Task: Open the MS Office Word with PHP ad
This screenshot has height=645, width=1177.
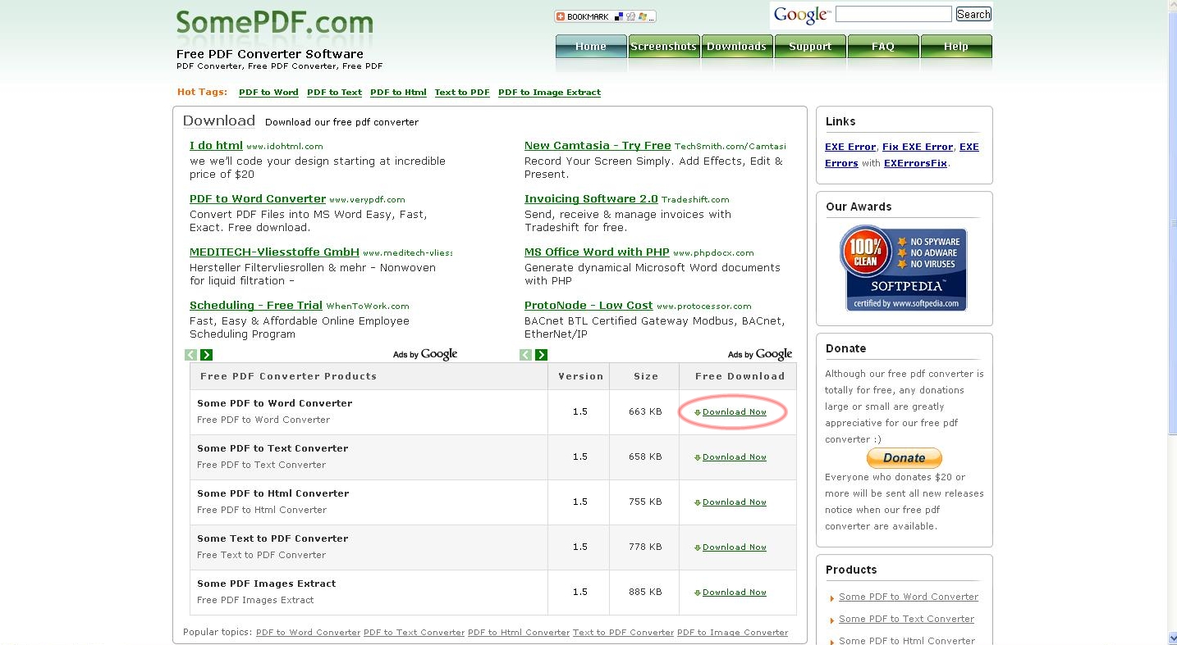Action: tap(597, 252)
